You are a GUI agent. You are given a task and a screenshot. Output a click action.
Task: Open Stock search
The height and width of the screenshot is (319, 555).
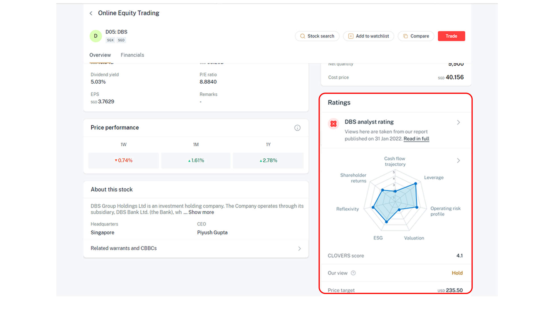coord(317,36)
